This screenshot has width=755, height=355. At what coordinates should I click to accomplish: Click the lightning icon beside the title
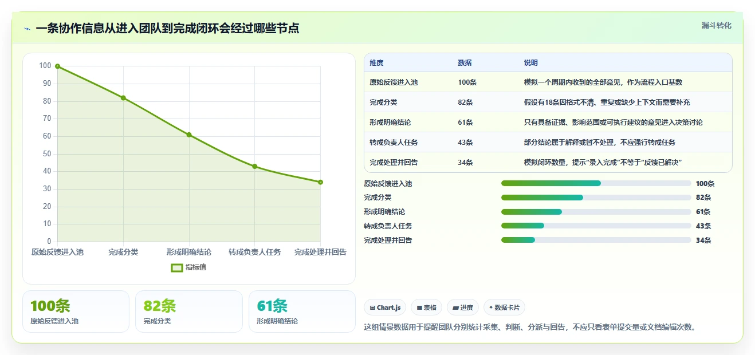tap(27, 28)
